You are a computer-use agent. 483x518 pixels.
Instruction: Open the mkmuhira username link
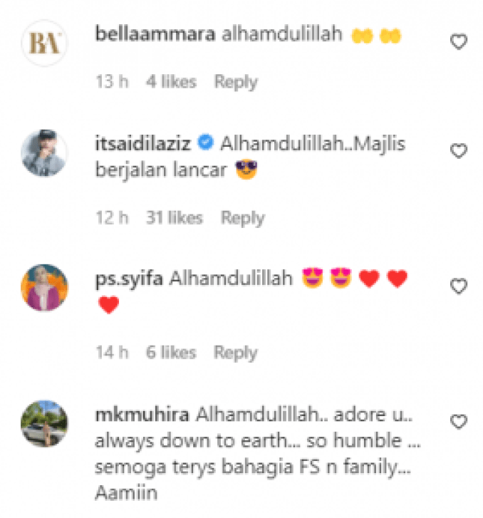[x=142, y=414]
